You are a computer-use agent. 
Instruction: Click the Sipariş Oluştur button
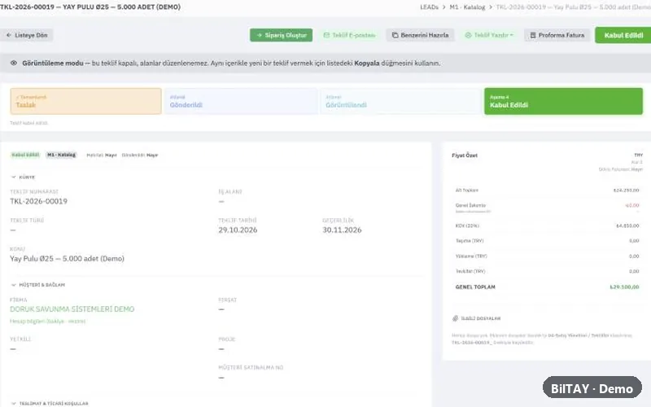click(281, 35)
